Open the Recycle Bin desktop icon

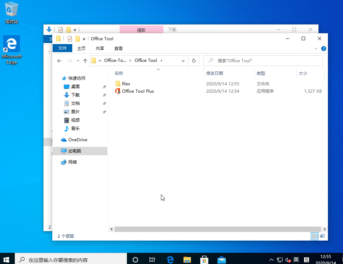(x=11, y=13)
